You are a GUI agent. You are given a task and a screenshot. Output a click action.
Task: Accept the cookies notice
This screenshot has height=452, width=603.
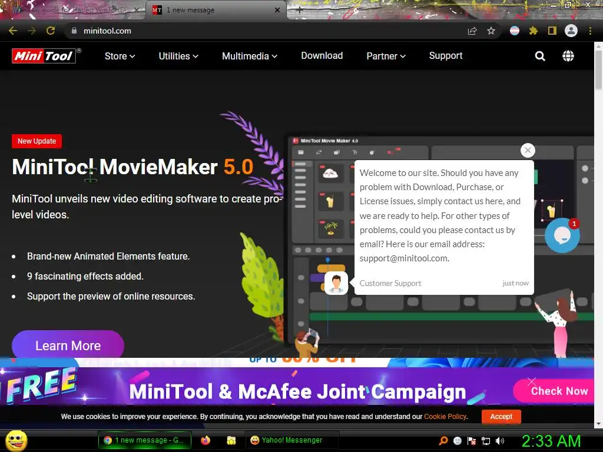pos(501,417)
